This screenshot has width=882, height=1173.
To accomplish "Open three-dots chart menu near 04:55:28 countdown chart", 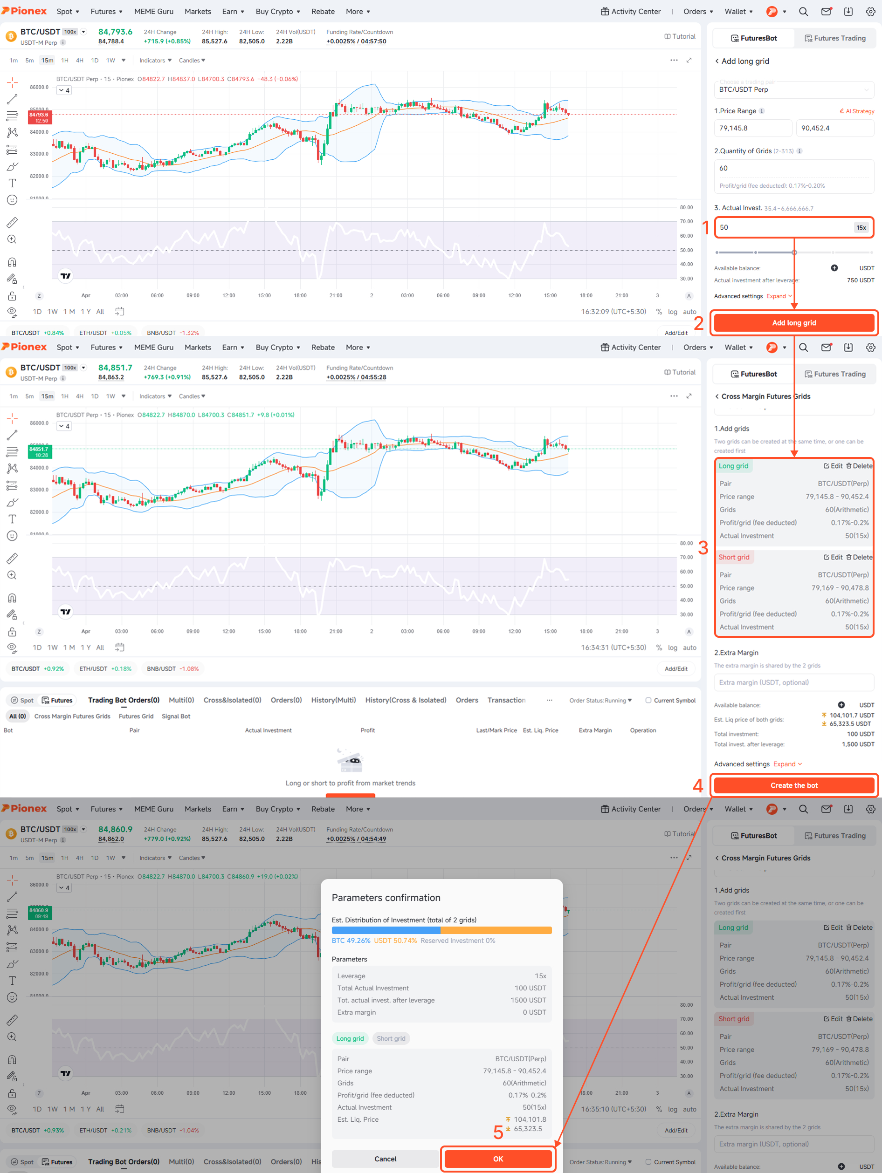I will 674,396.
